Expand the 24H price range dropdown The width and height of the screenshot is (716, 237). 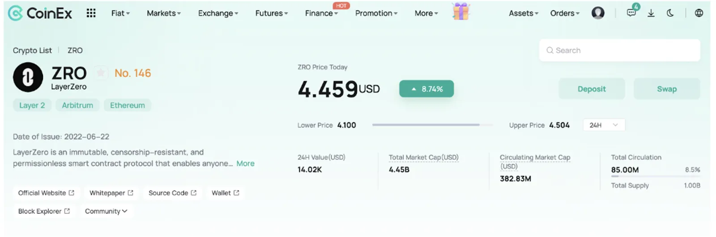point(604,125)
